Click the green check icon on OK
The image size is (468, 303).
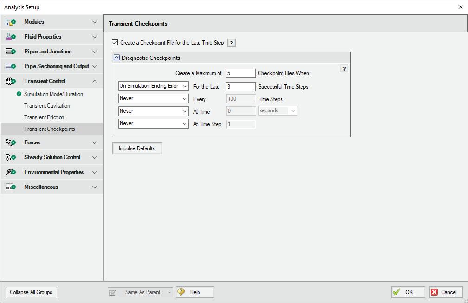click(397, 292)
